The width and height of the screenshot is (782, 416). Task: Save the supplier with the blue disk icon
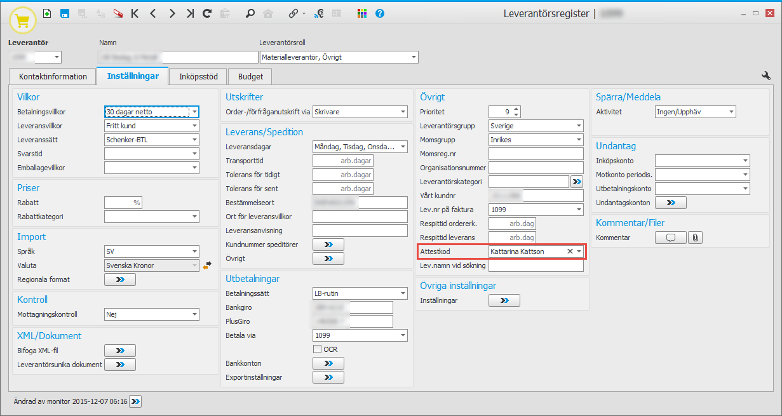pyautogui.click(x=65, y=13)
